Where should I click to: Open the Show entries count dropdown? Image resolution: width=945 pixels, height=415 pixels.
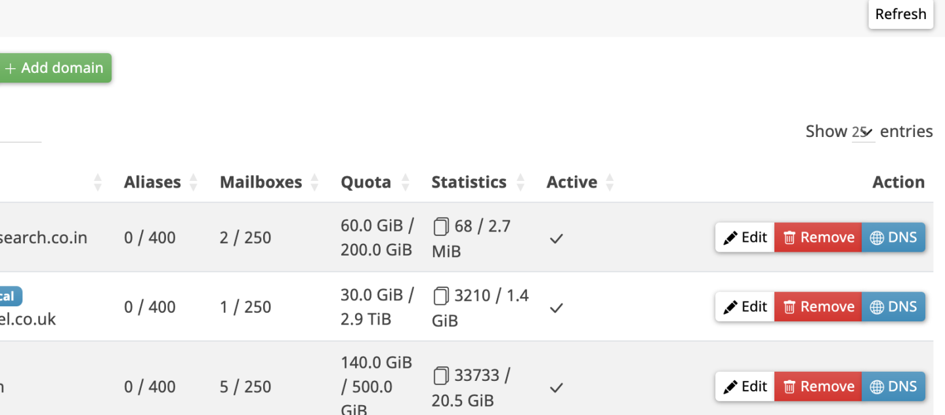pos(863,132)
